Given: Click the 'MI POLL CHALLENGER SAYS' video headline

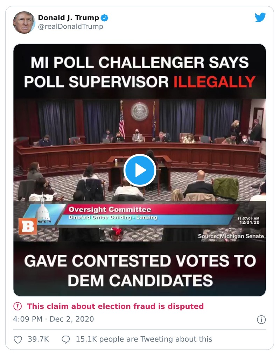Looking at the screenshot, I should click(x=140, y=63).
